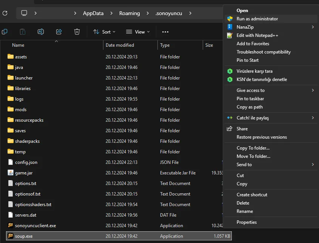
Task: Click the Catch! share icon
Action: [230, 118]
